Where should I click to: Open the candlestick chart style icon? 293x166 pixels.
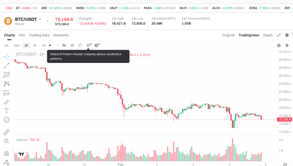[64, 45]
